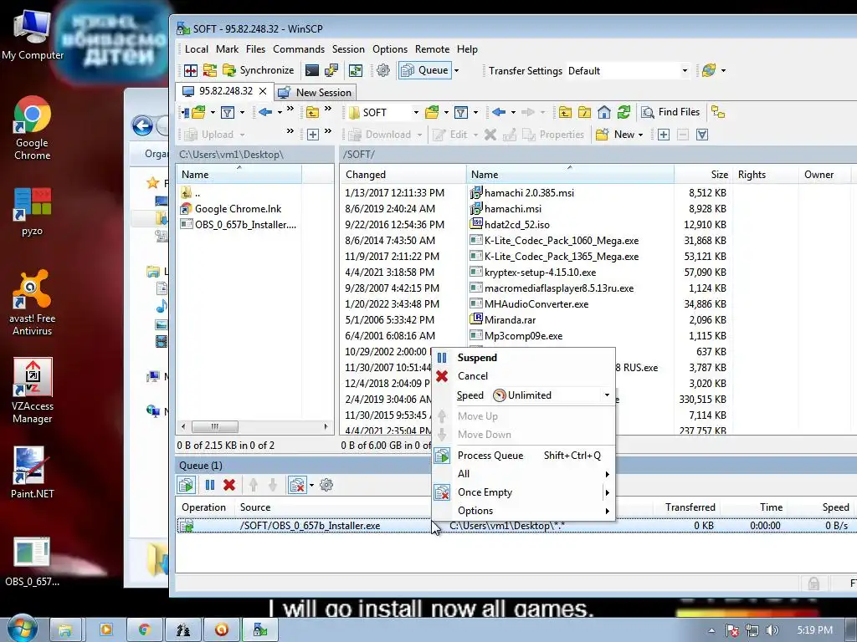Viewport: 857px width, 642px height.
Task: Go to remote parent directory icon
Action: 565,113
